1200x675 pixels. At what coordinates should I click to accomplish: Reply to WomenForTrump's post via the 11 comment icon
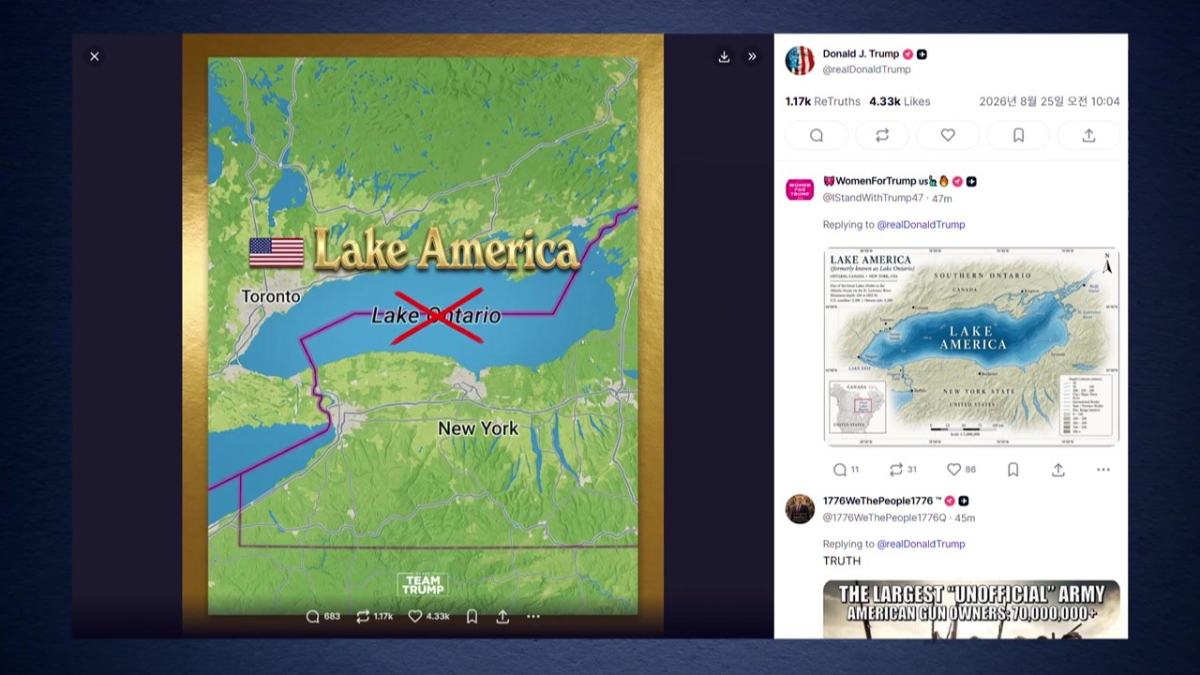point(846,470)
